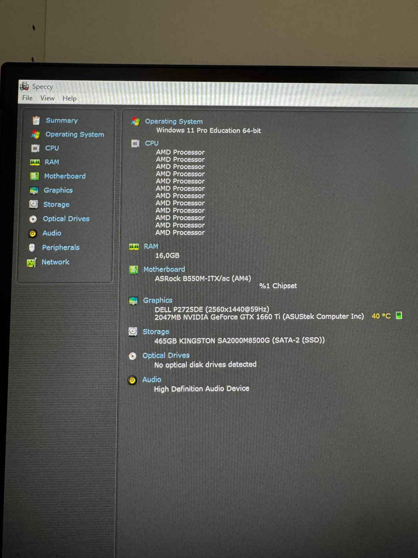
Task: Open the Help menu
Action: click(x=69, y=98)
